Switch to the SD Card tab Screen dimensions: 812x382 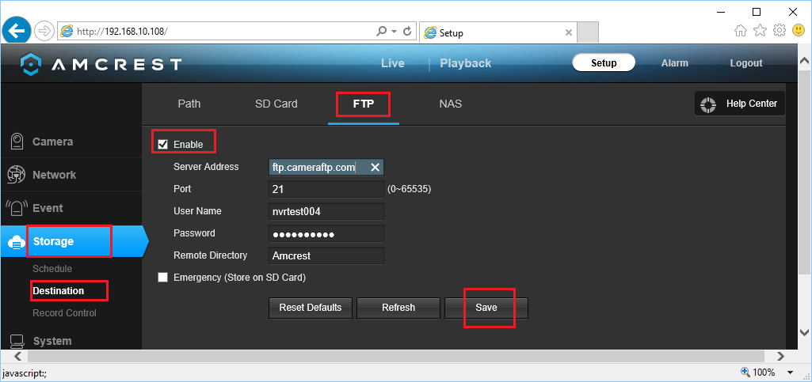[x=276, y=104]
